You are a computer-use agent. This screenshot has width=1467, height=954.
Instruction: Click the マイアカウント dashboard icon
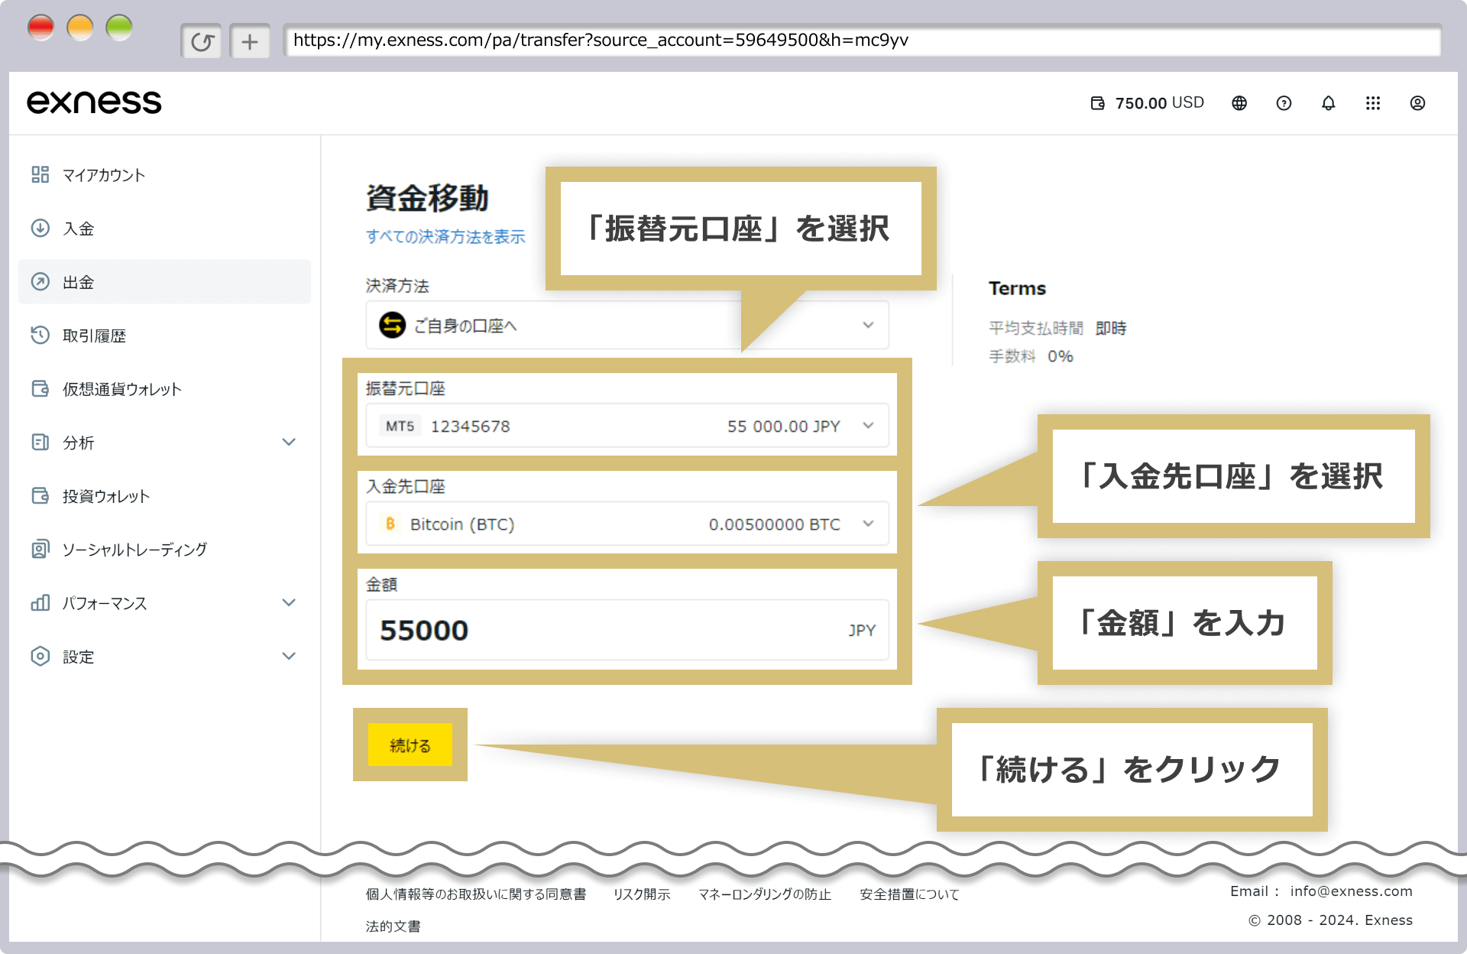(40, 174)
